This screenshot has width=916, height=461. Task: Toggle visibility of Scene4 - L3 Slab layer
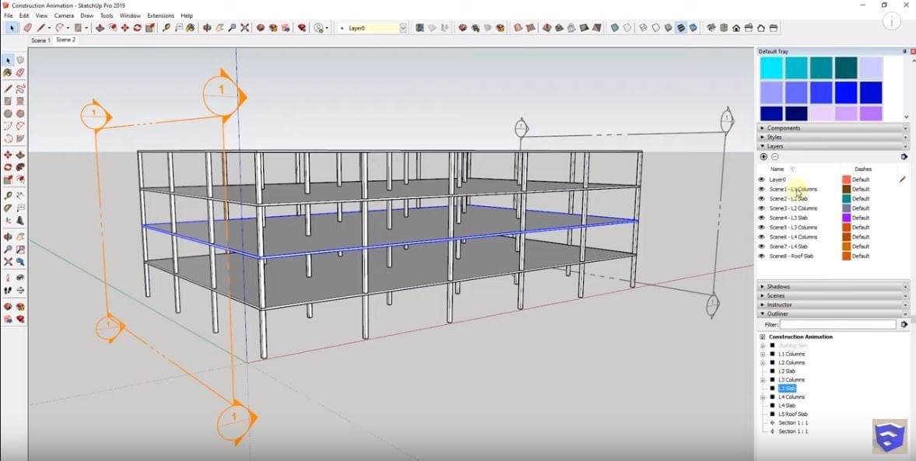coord(761,218)
